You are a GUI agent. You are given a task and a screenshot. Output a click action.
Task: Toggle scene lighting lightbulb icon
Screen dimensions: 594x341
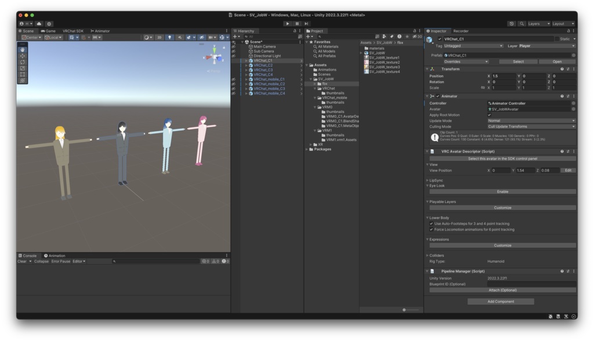coord(169,37)
